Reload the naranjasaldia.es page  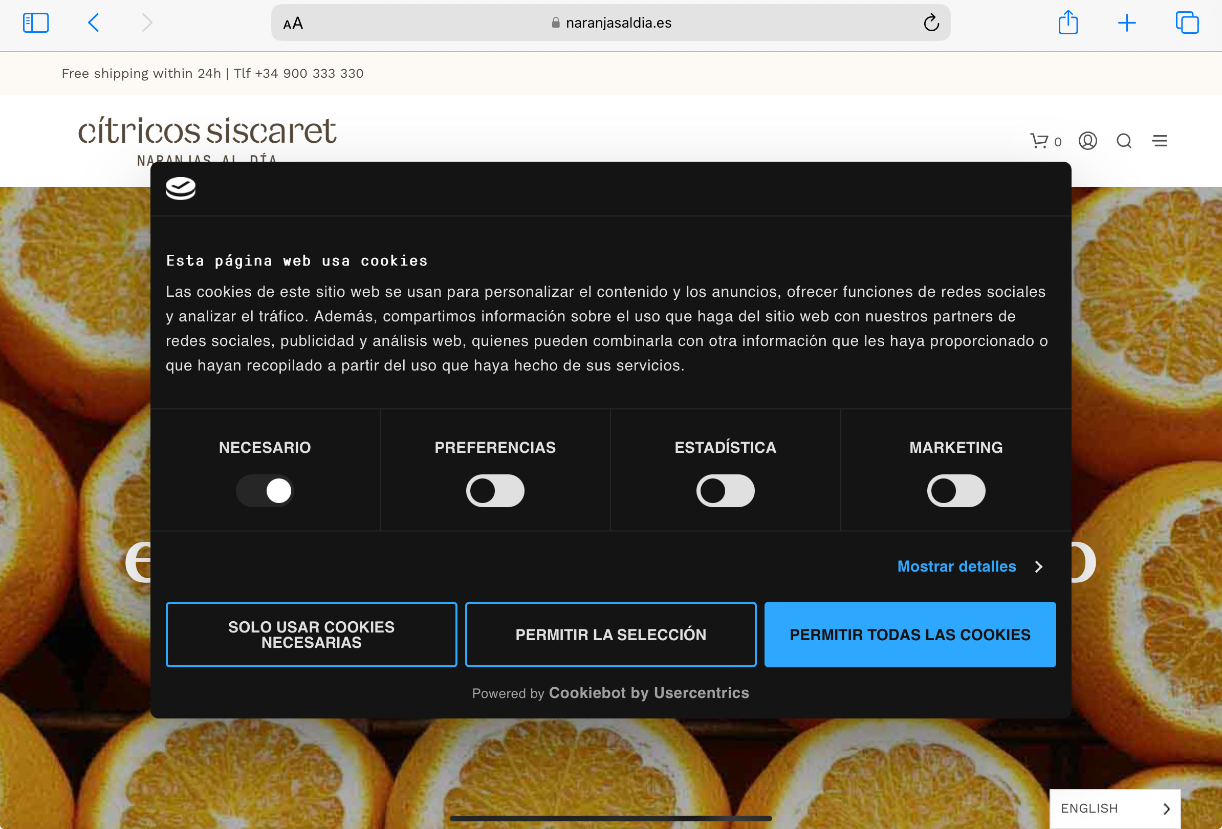coord(931,23)
